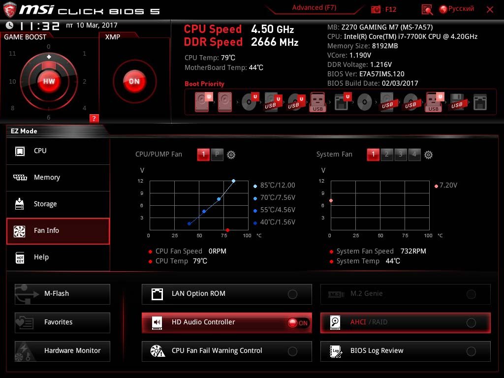Select the first UEFI hard disk boot device
This screenshot has height=378, width=504.
202,102
